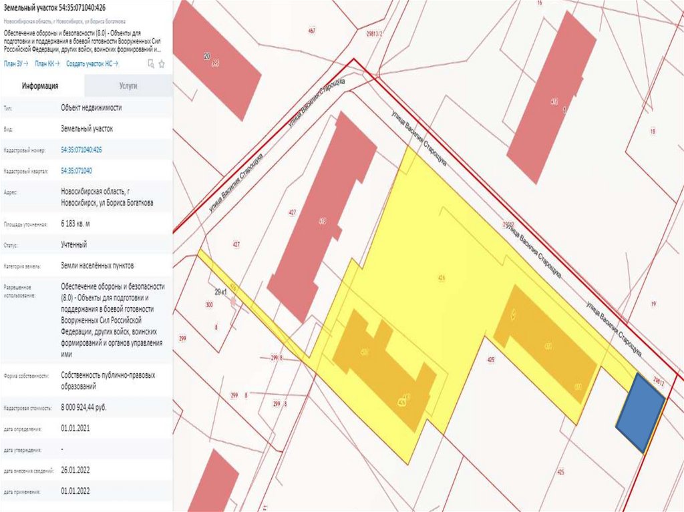
Task: Click the Объект недвижимости type value
Action: [x=91, y=107]
